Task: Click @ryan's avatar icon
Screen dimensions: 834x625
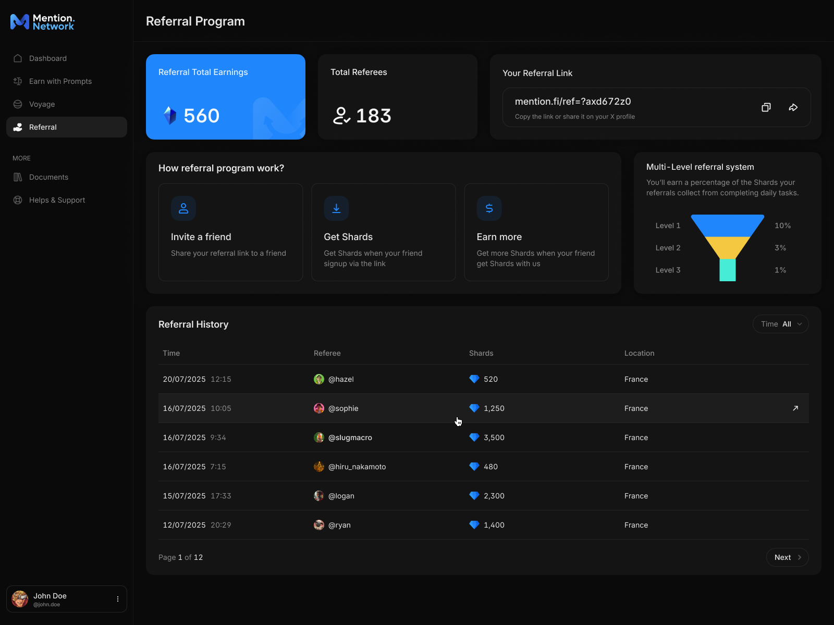Action: coord(319,525)
